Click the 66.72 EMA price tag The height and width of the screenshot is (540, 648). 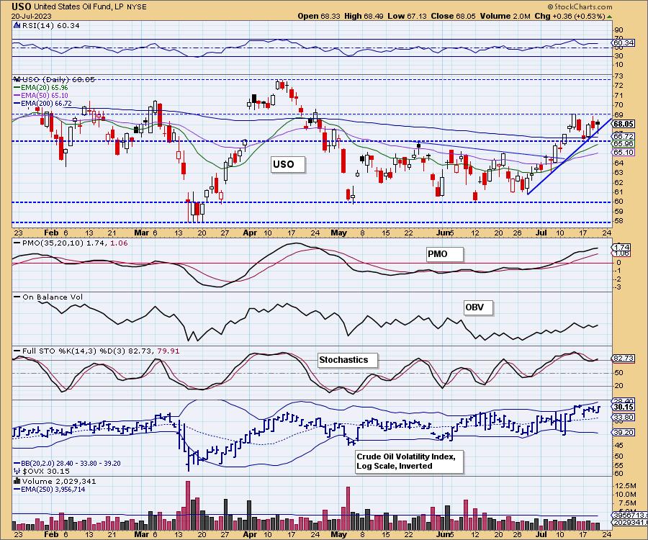624,136
